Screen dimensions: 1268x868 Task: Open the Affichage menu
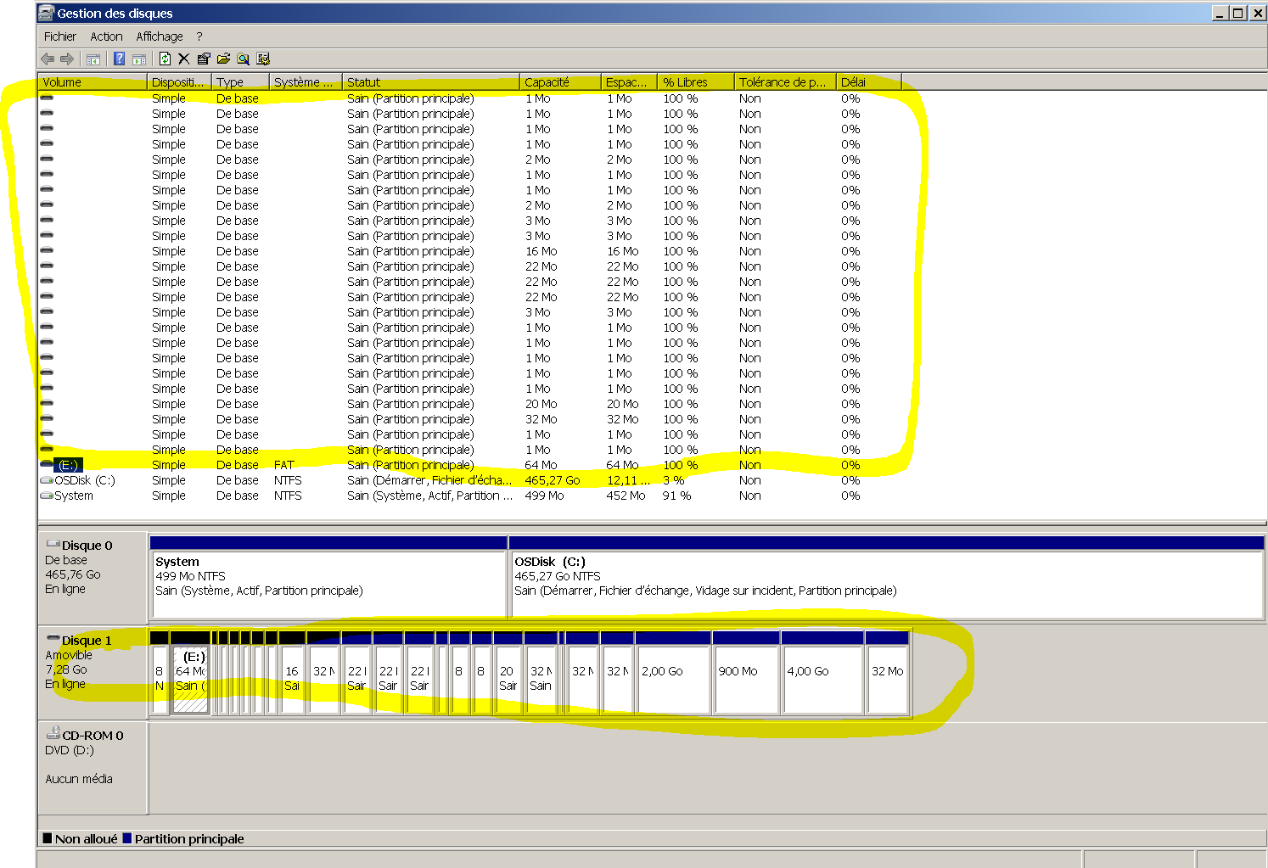160,36
